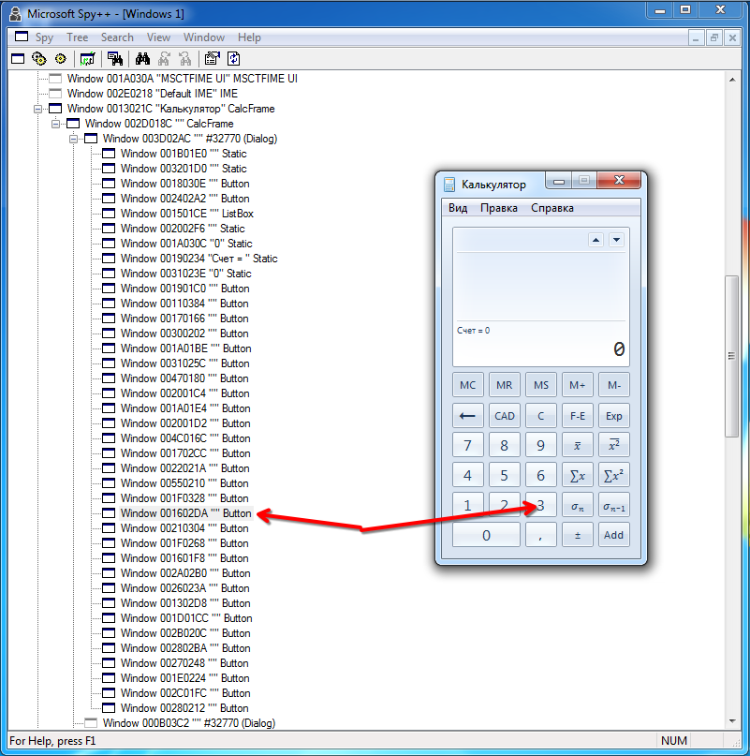Click the Spy++ Windows view toolbar icon
Viewport: 750px width, 756px height.
click(17, 58)
